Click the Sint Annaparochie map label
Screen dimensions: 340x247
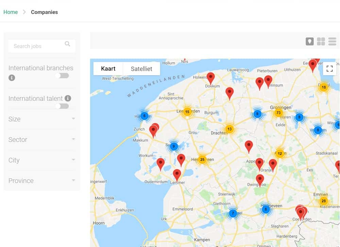tap(171, 96)
